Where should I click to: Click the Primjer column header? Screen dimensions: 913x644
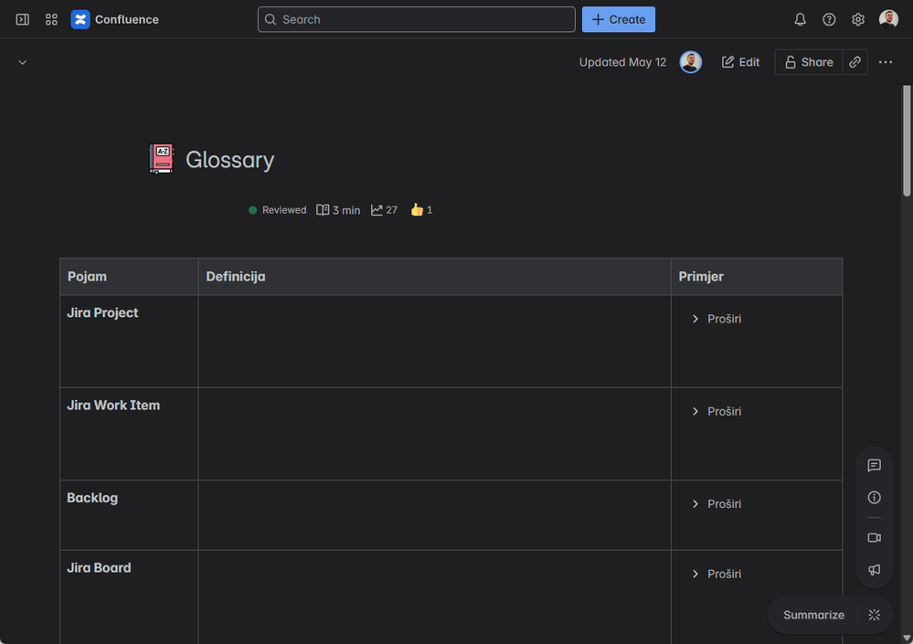(x=757, y=277)
